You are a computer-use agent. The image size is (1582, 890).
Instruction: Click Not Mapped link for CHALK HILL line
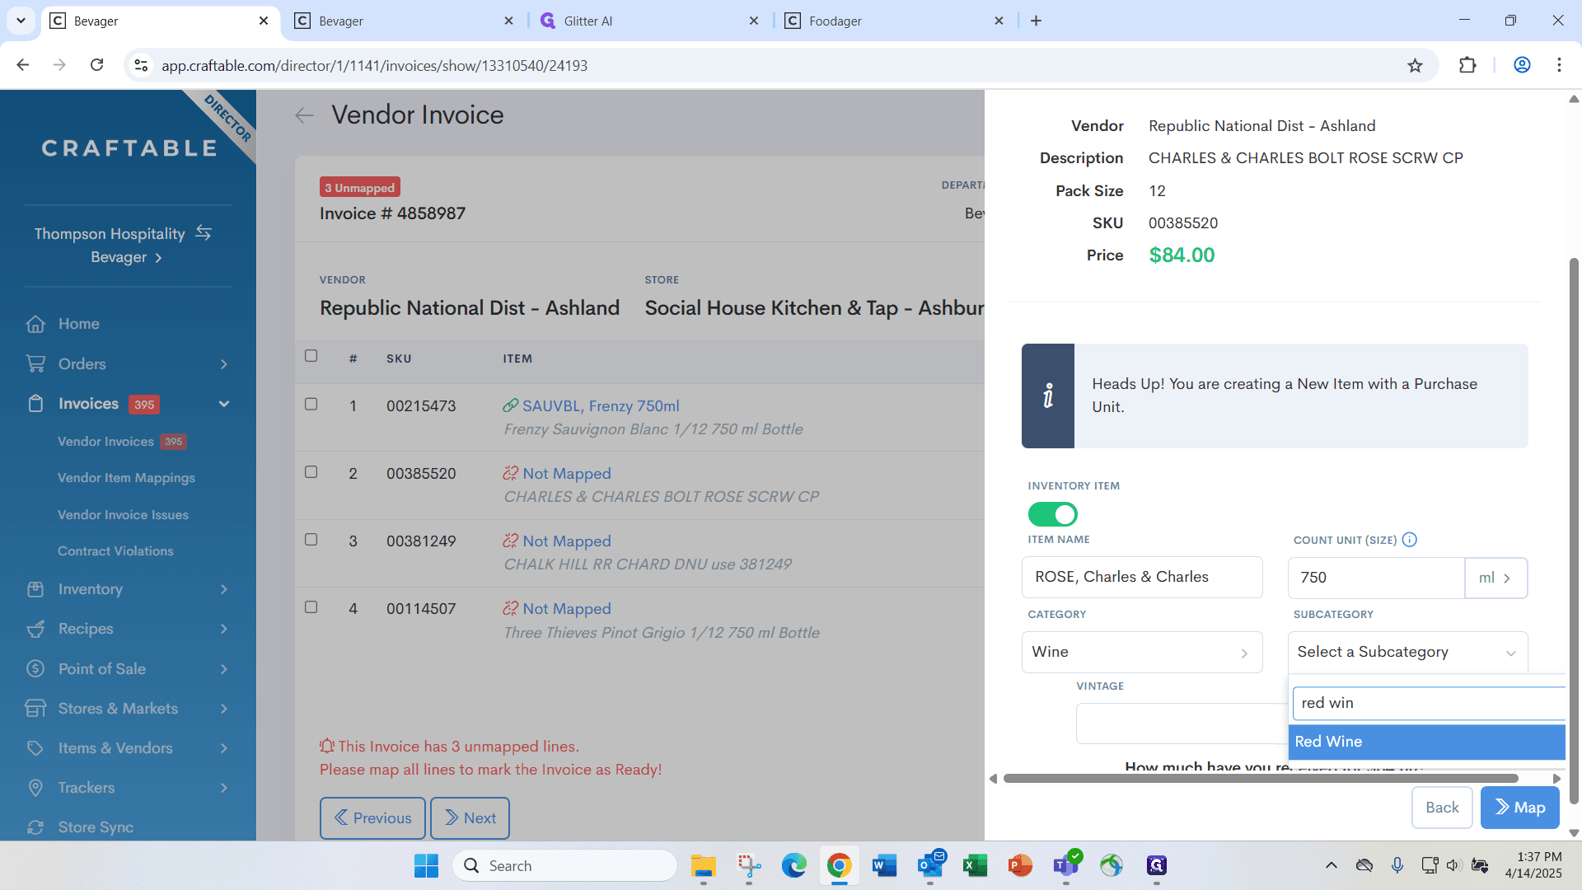[567, 541]
